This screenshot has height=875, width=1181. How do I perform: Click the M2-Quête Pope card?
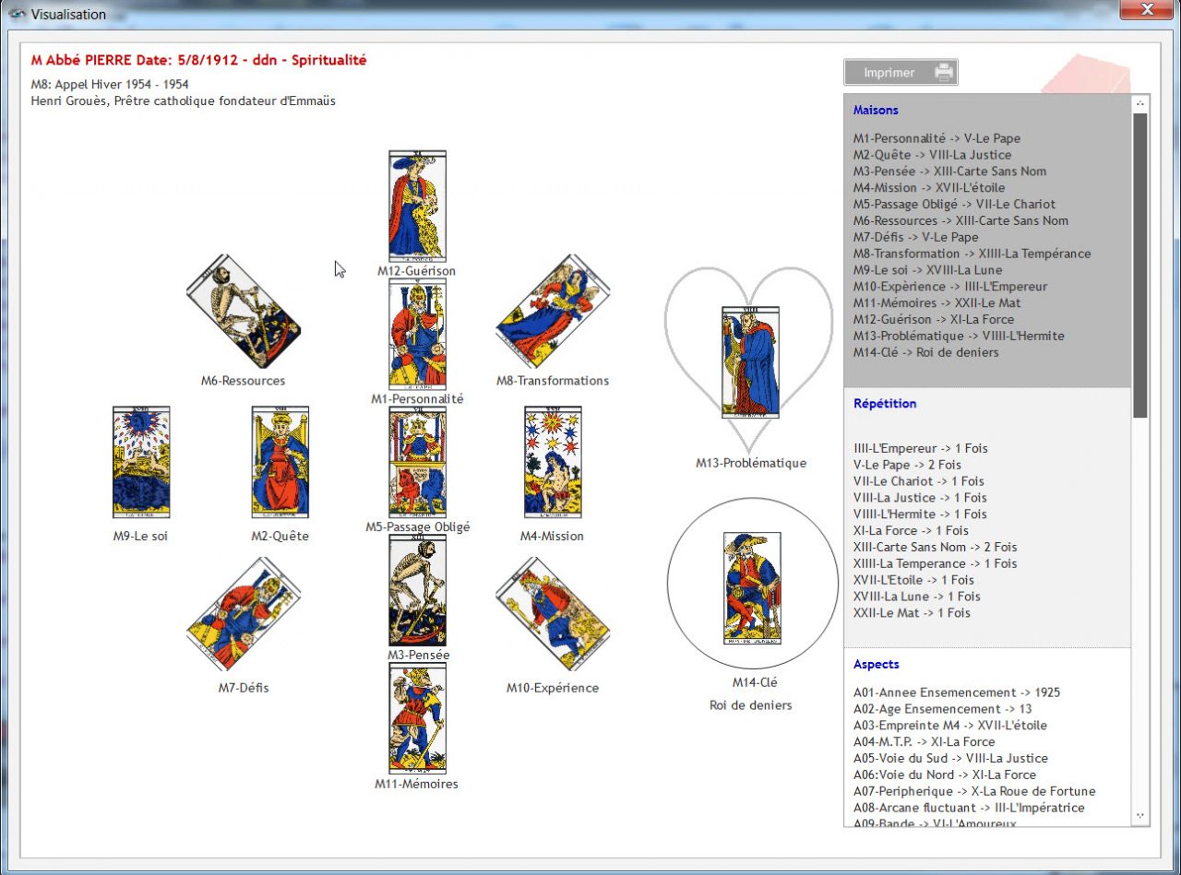click(x=280, y=461)
